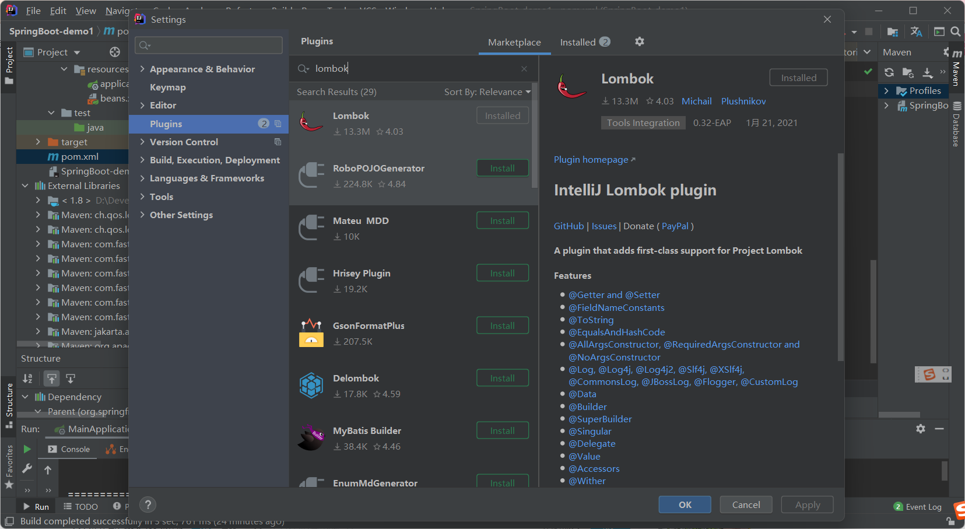
Task: Click the Run panel settings gear
Action: click(x=921, y=429)
